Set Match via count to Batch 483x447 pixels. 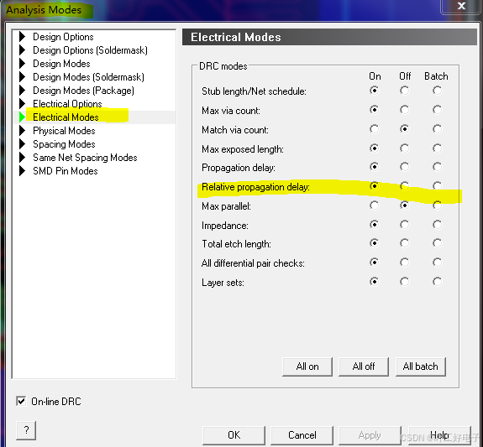(437, 129)
